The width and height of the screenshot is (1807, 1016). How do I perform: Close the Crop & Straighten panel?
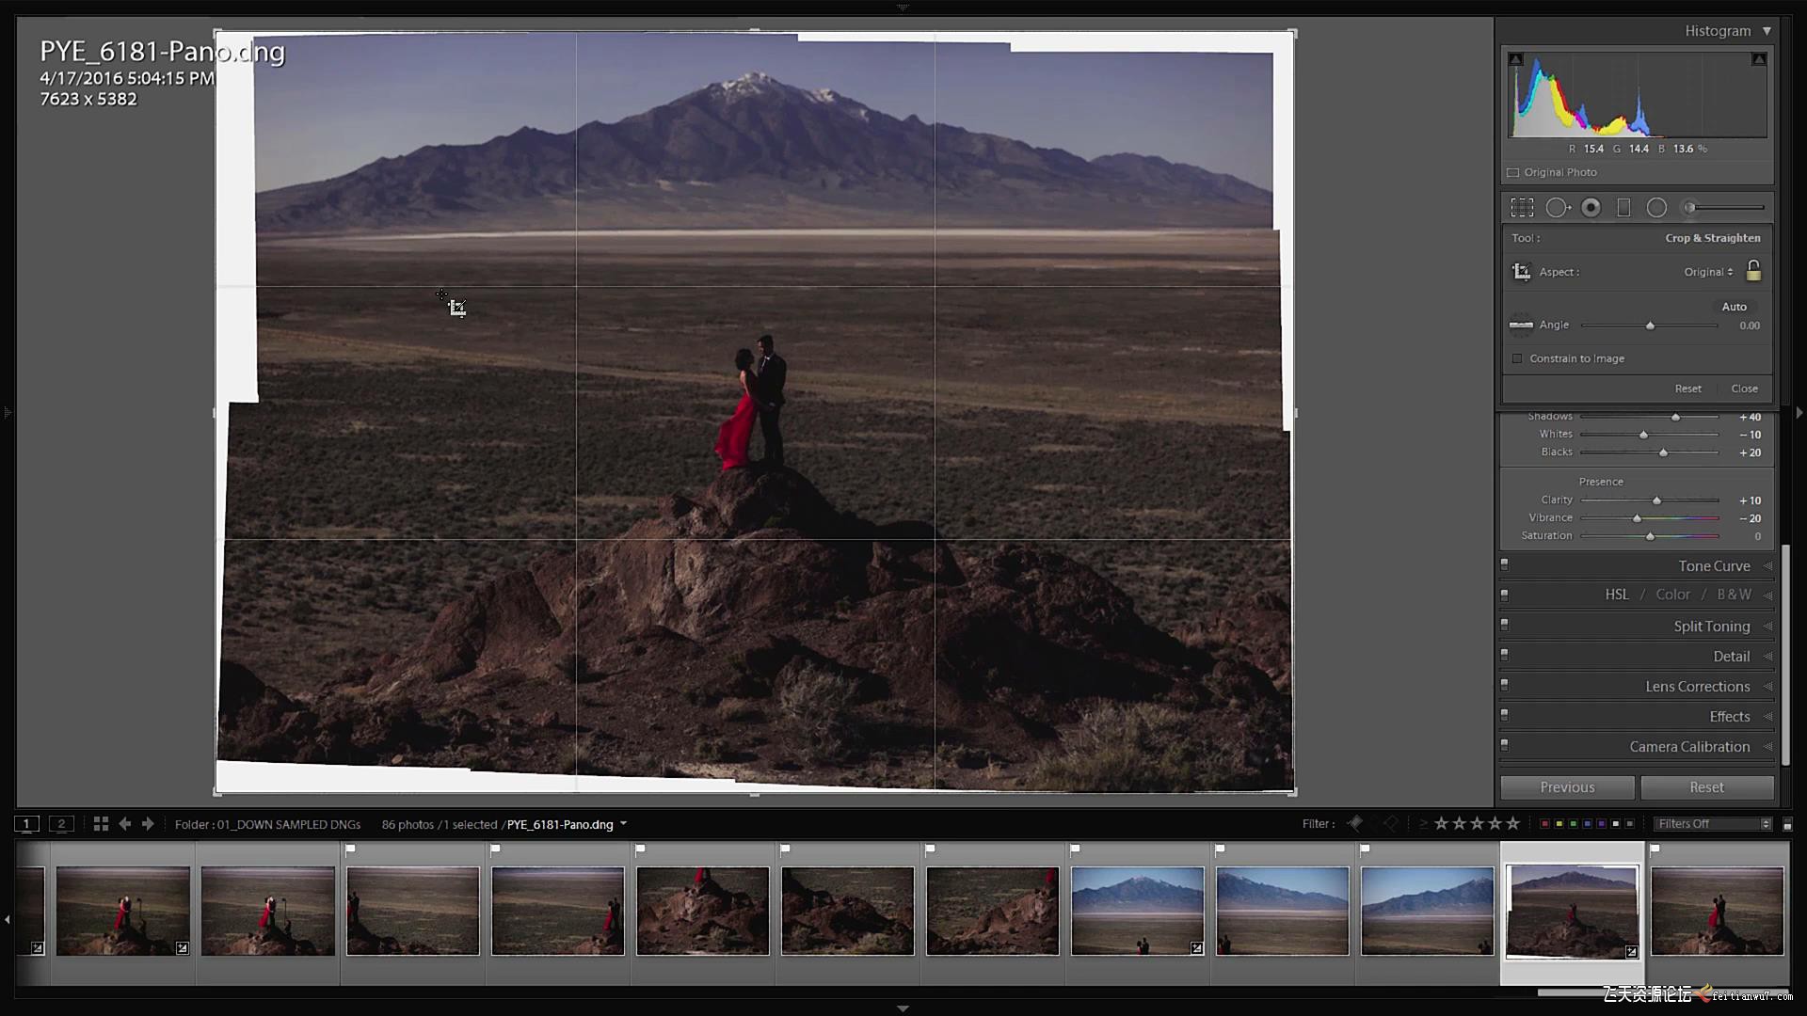(1744, 389)
